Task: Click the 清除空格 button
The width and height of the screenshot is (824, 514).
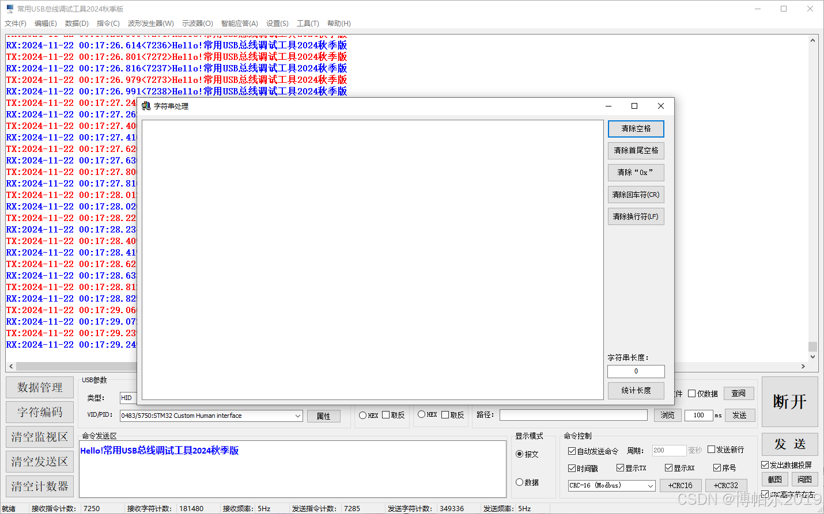Action: coord(636,129)
